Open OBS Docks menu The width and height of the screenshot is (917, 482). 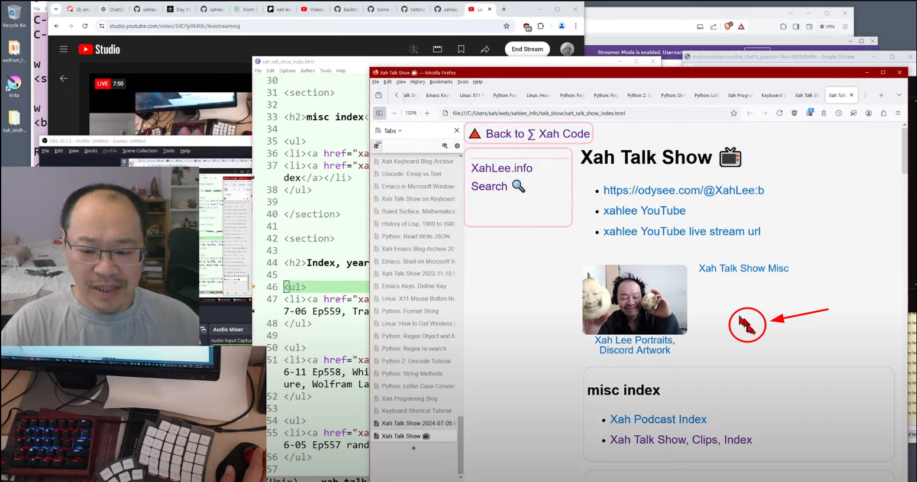[x=91, y=151]
